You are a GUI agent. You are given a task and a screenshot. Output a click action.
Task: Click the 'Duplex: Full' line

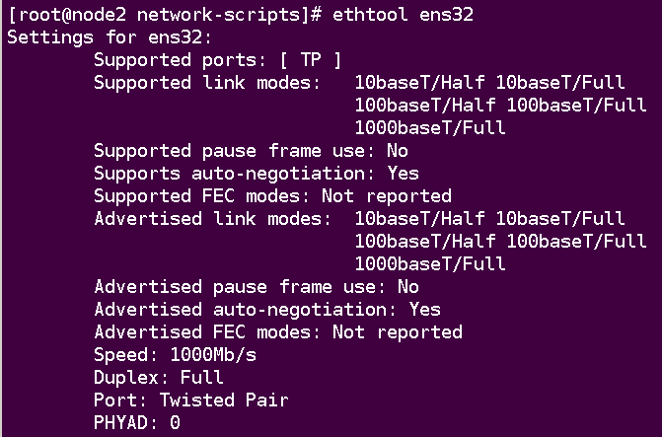[x=158, y=378]
